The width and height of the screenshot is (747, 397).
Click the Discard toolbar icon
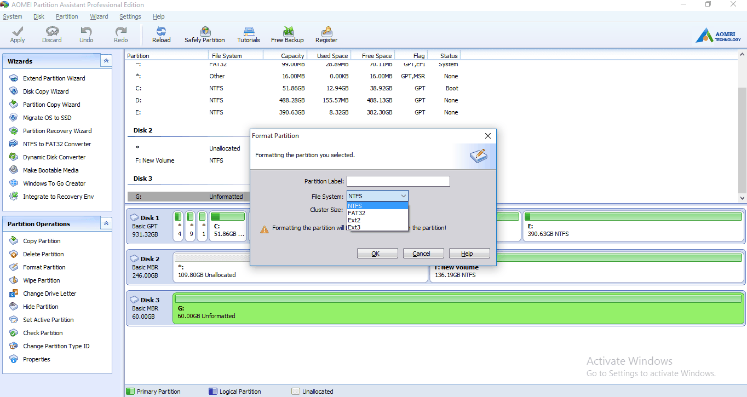coord(52,34)
